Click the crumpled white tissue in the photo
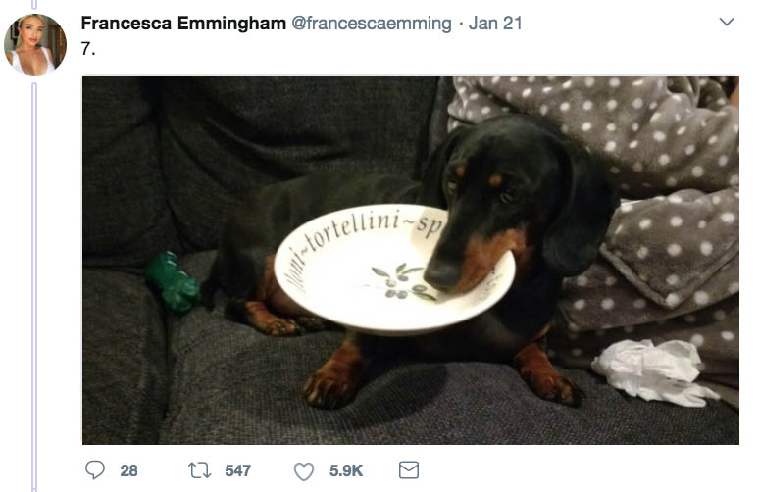The width and height of the screenshot is (759, 492). 649,370
